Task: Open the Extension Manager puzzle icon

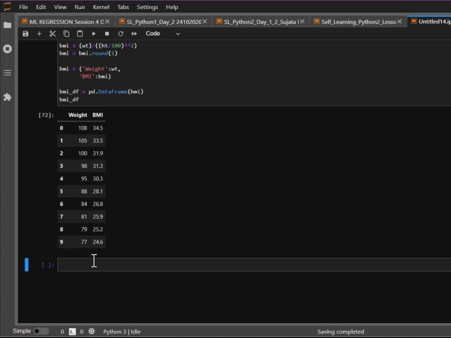Action: tap(8, 97)
